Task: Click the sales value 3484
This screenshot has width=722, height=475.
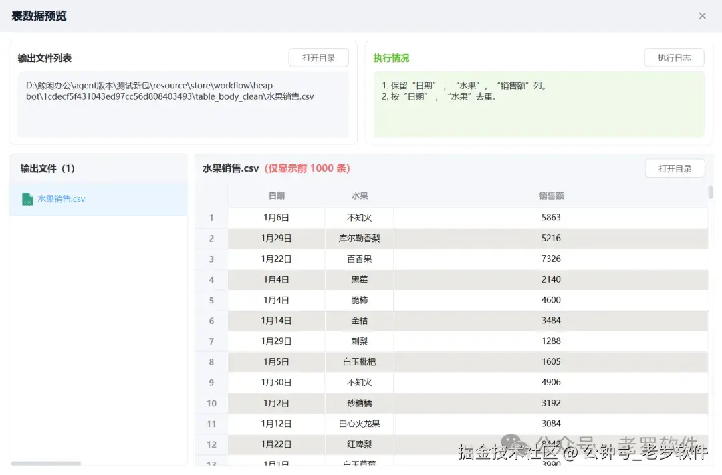Action: (551, 321)
